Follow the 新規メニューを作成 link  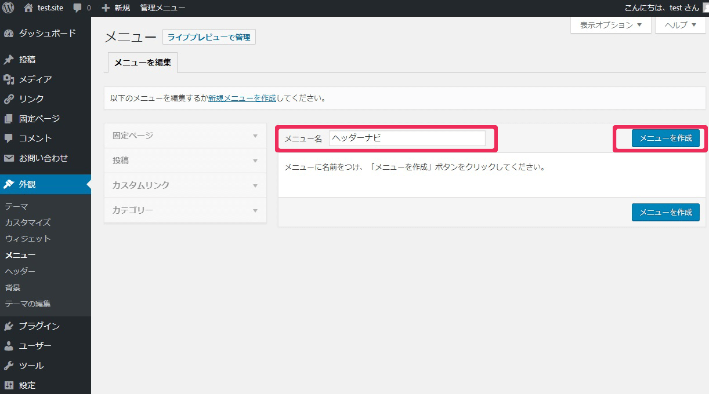(x=242, y=98)
